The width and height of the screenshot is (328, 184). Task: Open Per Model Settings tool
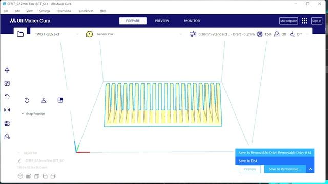coord(7,123)
